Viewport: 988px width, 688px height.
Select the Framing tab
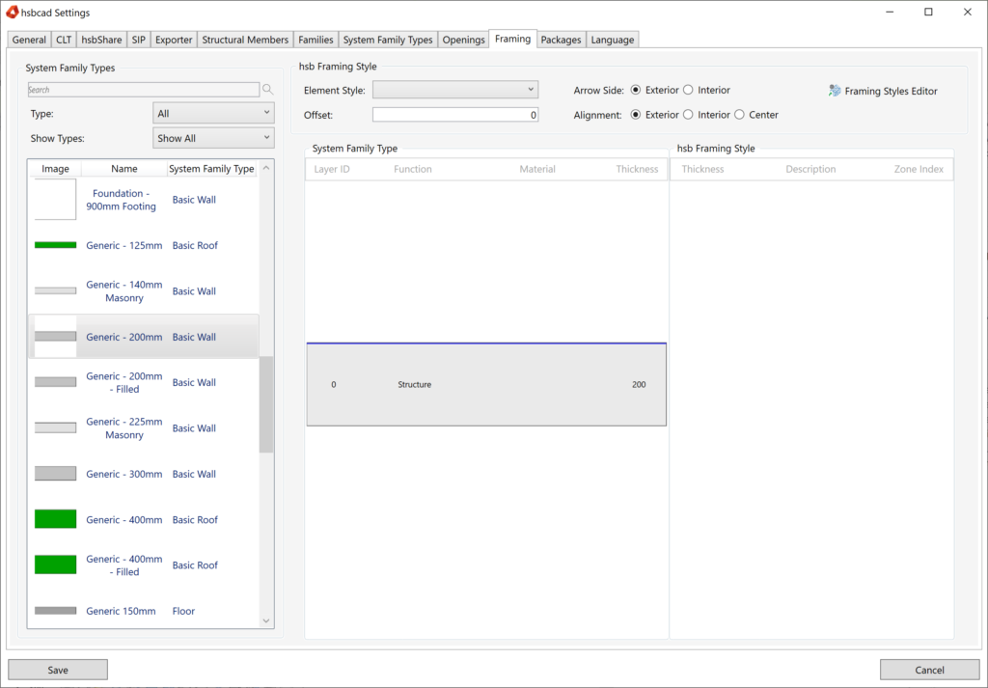pyautogui.click(x=512, y=39)
